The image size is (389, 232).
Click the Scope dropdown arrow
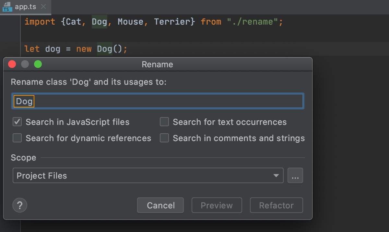click(x=276, y=176)
